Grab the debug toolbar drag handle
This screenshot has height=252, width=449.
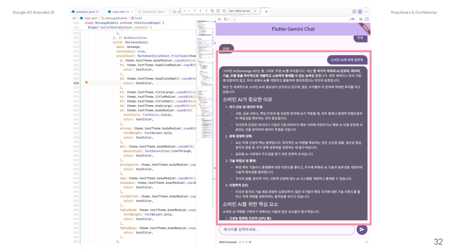[x=184, y=11]
